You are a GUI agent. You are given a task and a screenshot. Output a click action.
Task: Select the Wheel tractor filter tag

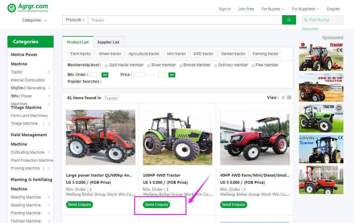click(110, 54)
